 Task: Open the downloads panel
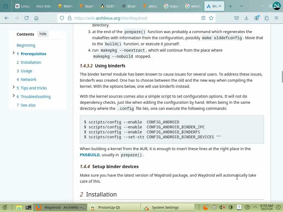point(246,18)
